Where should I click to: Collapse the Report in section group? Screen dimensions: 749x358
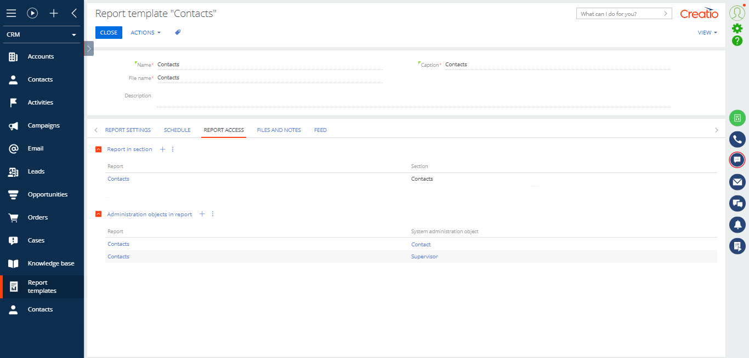tap(98, 149)
